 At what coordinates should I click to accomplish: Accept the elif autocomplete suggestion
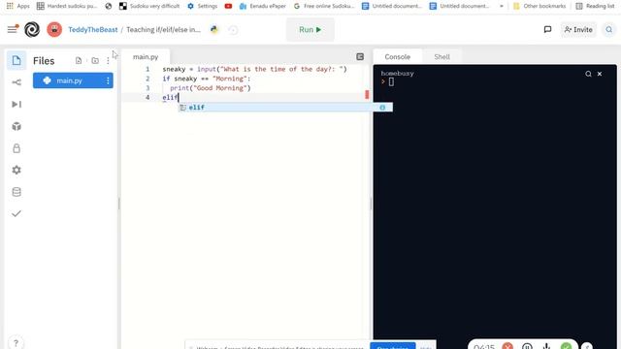[x=285, y=108]
